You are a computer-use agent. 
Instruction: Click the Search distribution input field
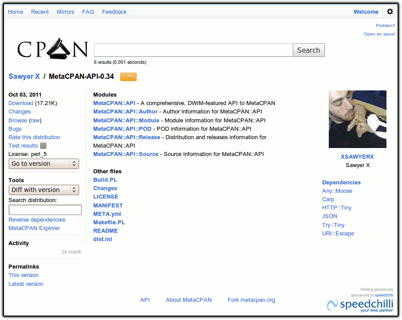45,210
